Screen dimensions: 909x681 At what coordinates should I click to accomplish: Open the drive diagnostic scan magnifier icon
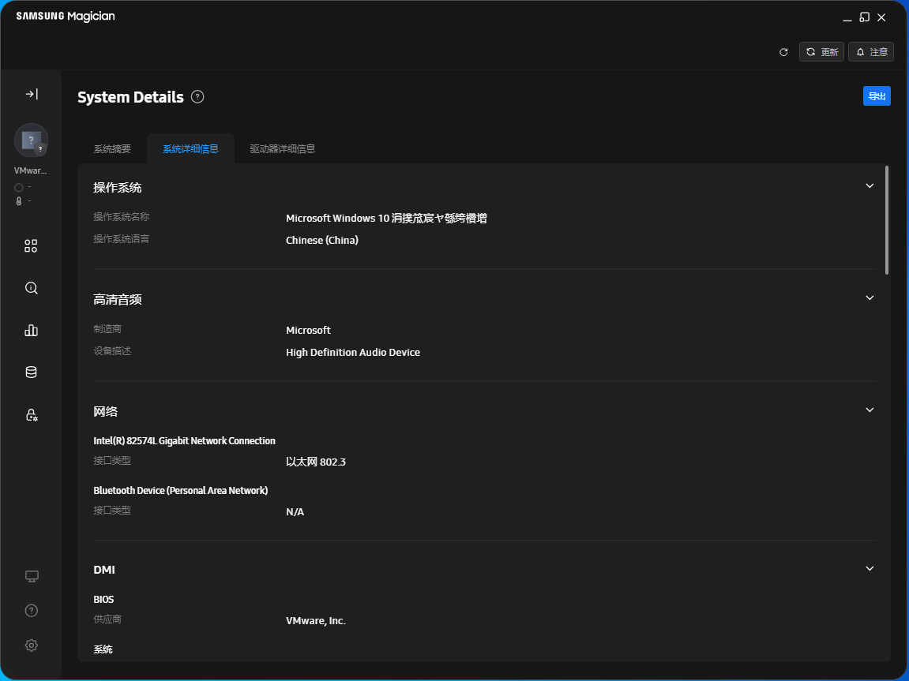point(31,288)
